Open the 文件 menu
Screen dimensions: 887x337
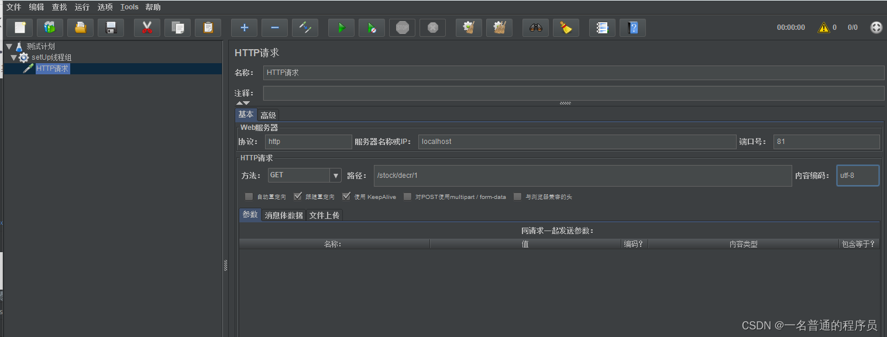coord(13,7)
